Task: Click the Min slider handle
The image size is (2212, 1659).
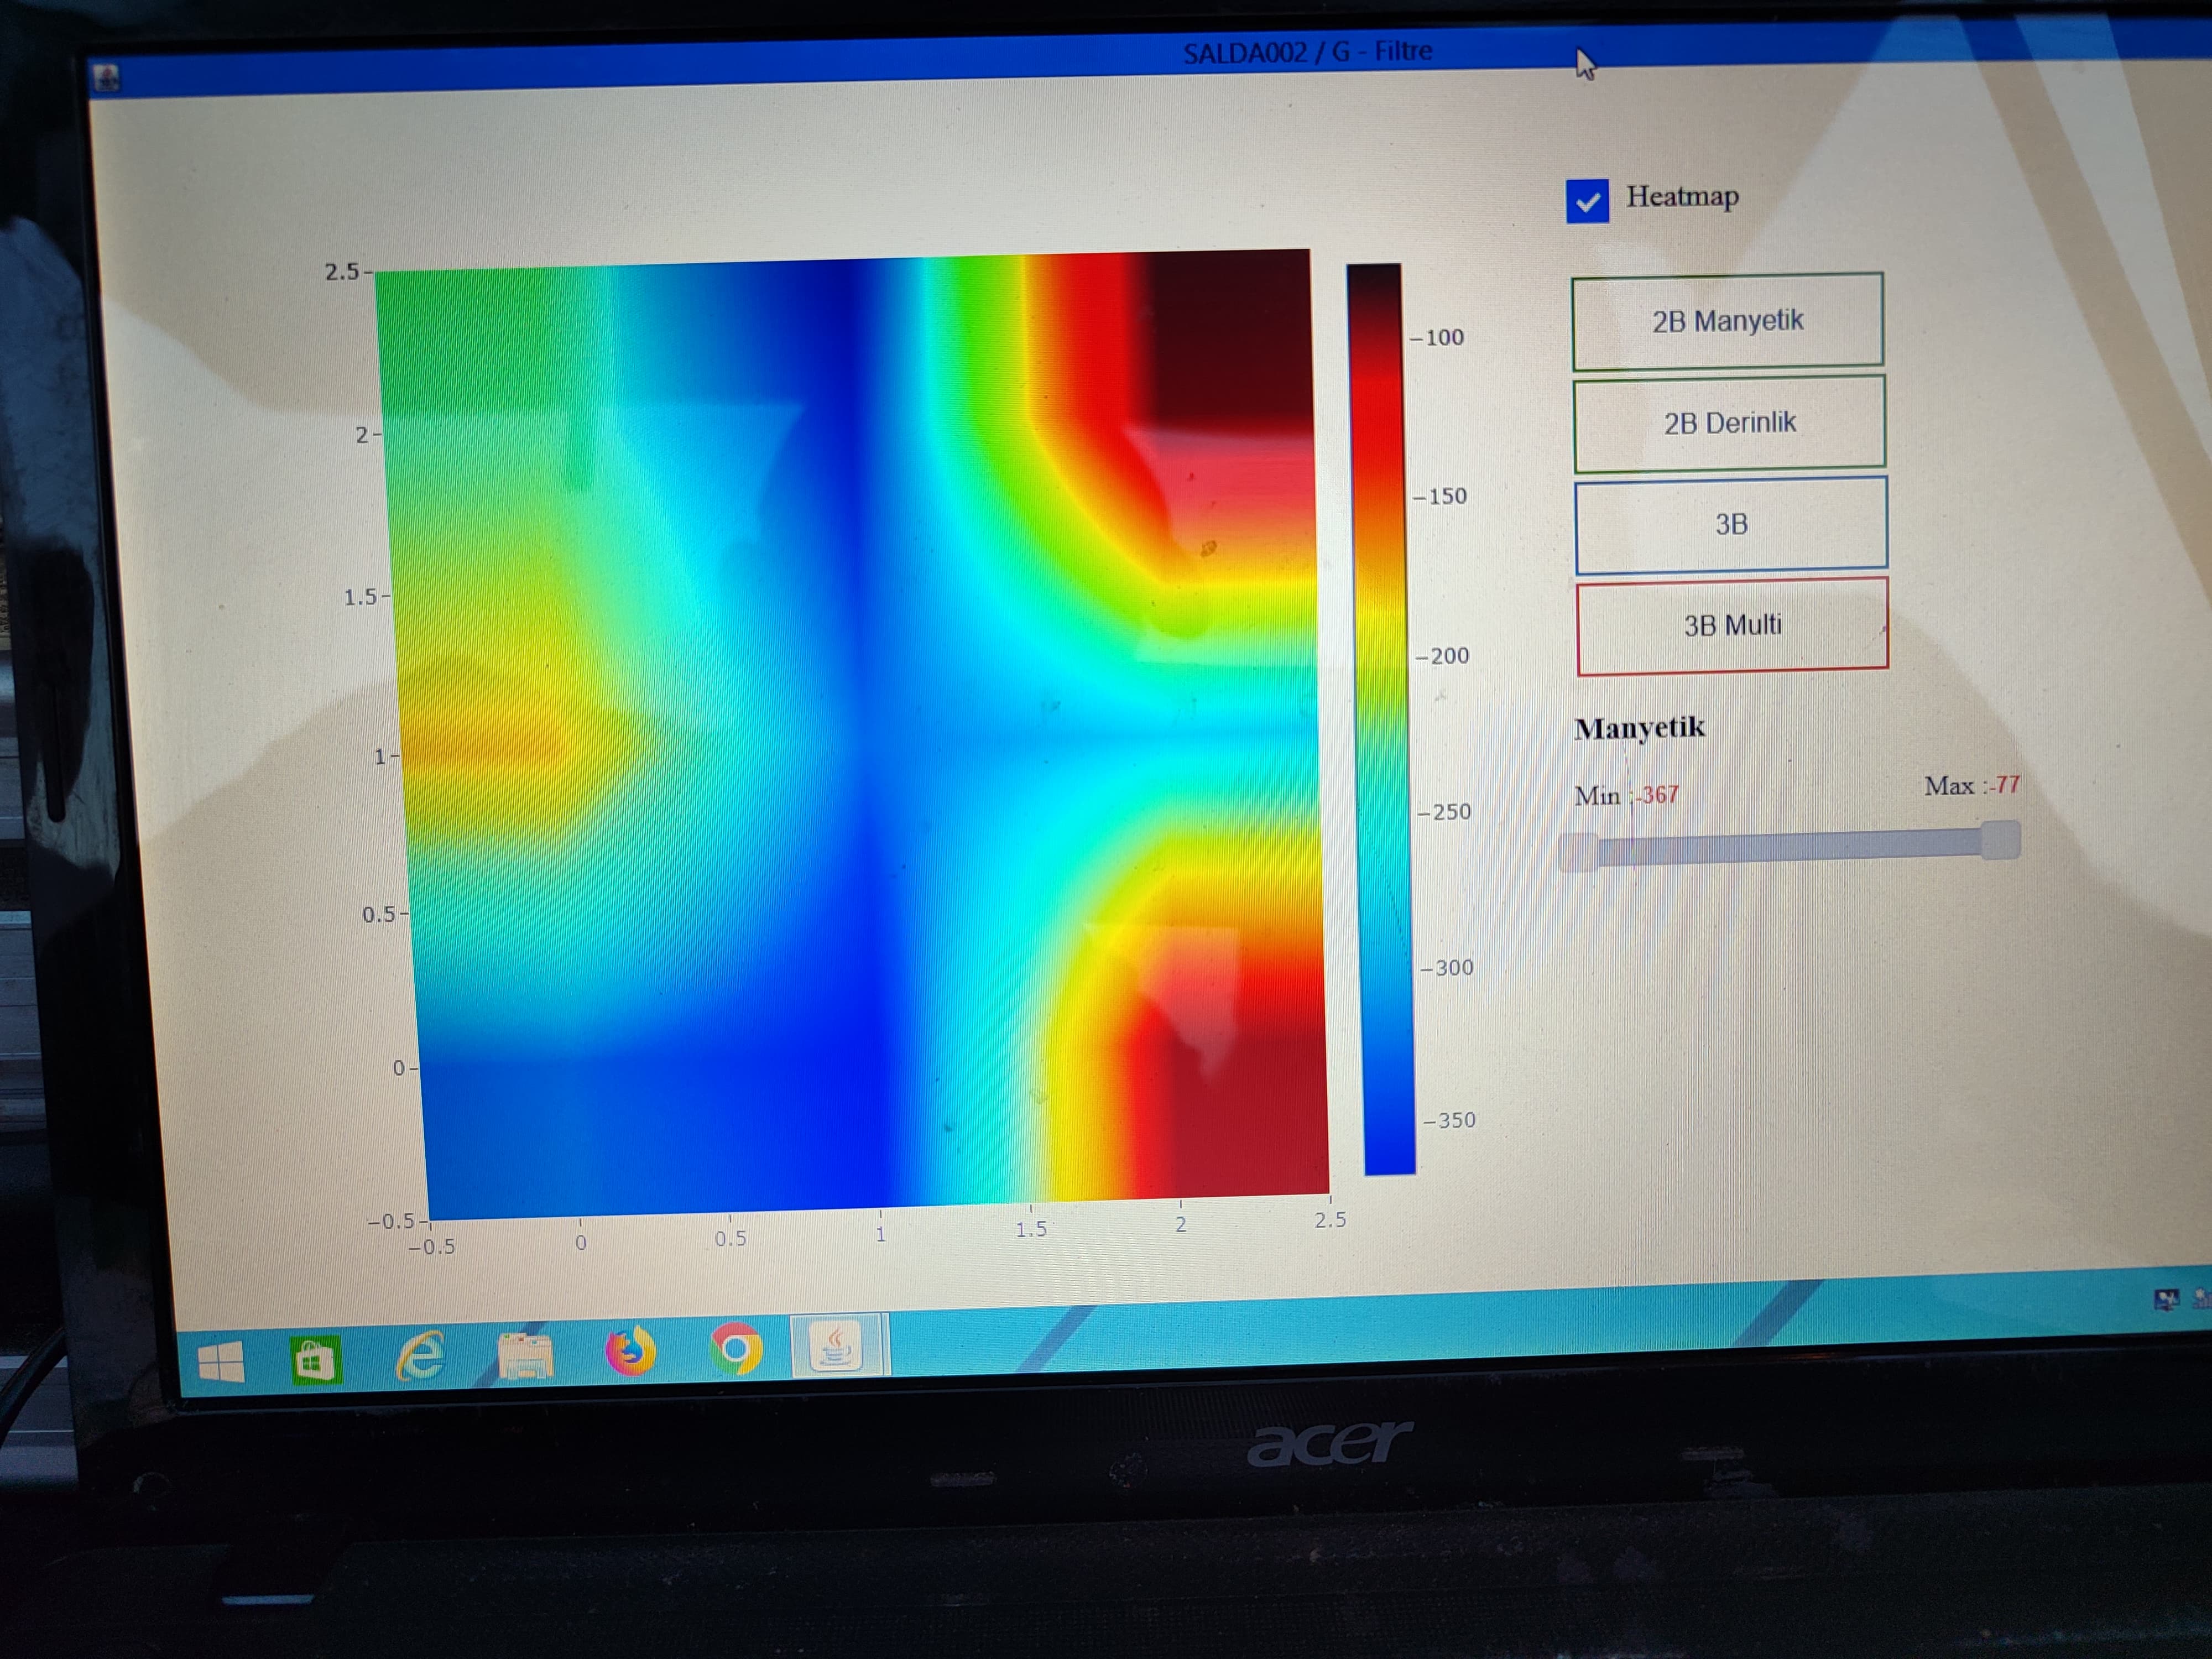Action: (x=1579, y=852)
